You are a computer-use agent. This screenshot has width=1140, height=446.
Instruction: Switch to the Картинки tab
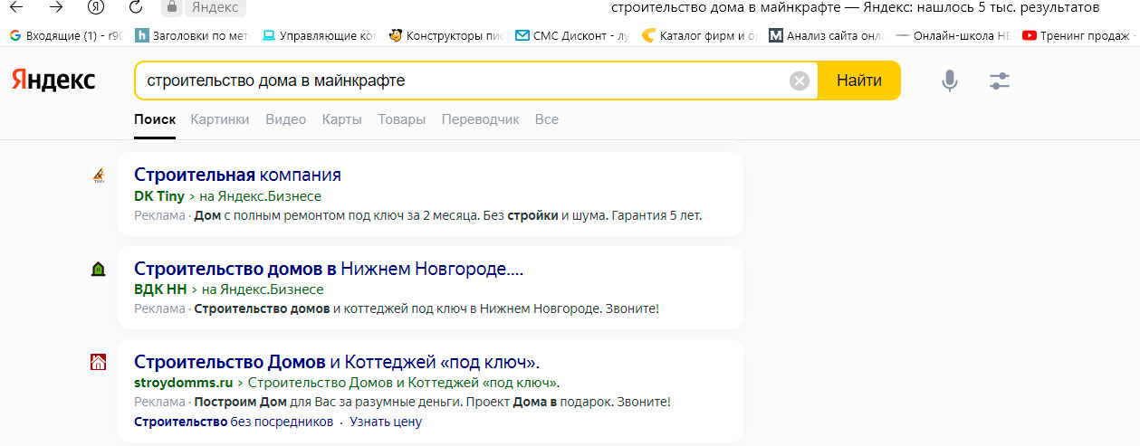[219, 119]
